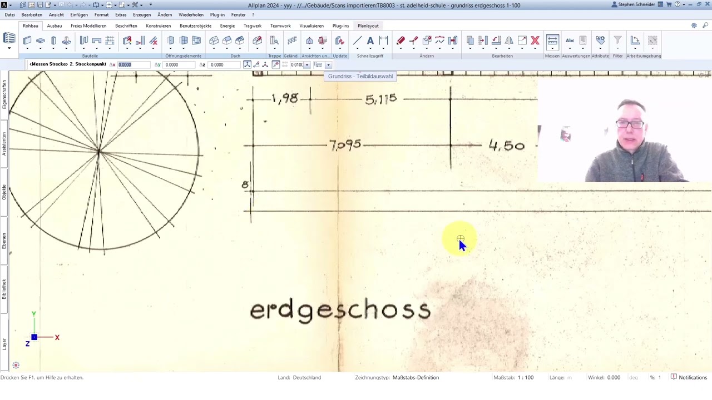This screenshot has width=712, height=400.
Task: Select the Slab tool in Bauteile
Action: (x=41, y=41)
